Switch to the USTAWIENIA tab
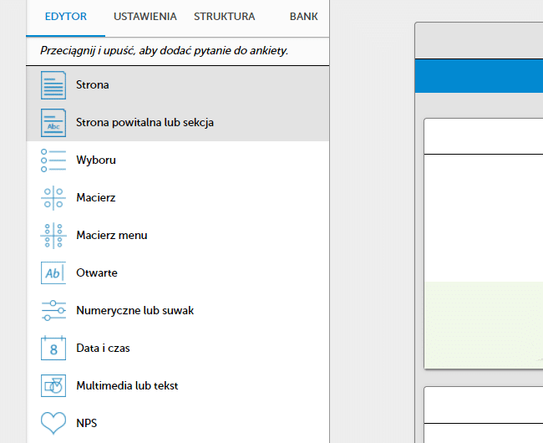The width and height of the screenshot is (543, 443). click(x=145, y=17)
